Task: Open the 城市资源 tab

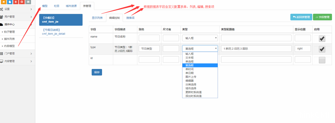Action: (71, 6)
